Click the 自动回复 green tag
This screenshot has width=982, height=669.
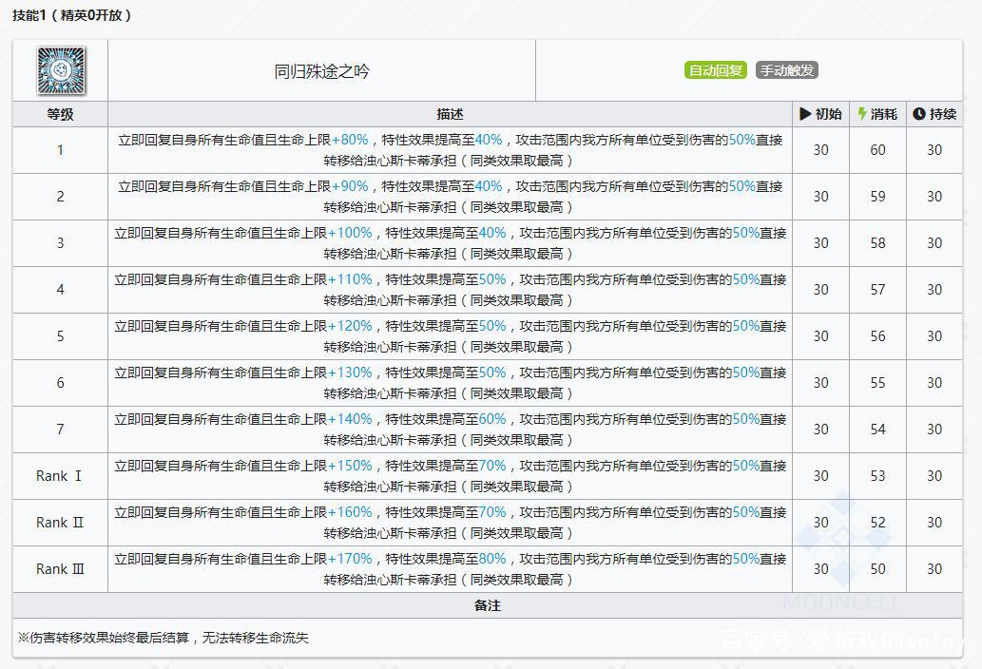coord(716,70)
